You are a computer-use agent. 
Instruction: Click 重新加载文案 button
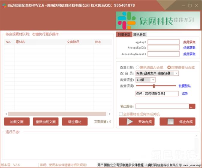coord(46,122)
